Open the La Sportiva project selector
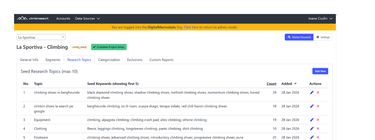 pos(41,37)
